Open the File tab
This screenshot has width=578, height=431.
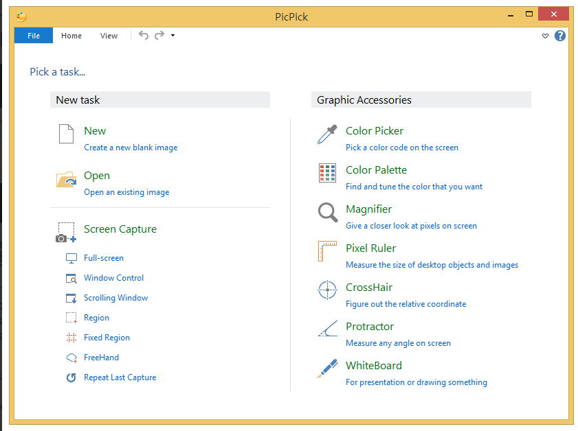34,35
